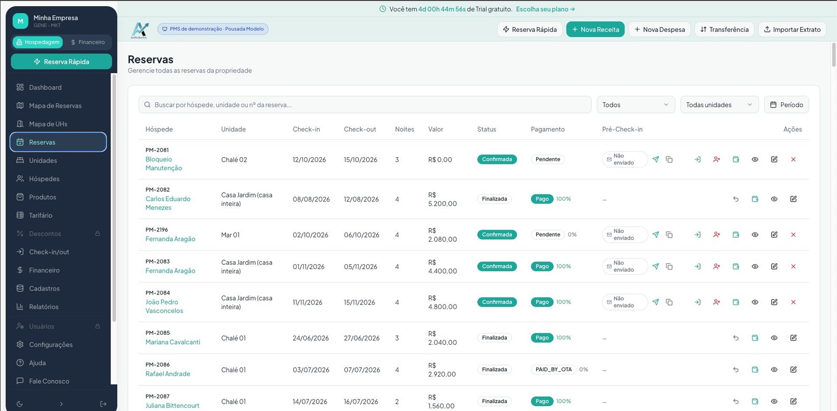
Task: Click the page vertical scrollbar
Action: coord(834,55)
